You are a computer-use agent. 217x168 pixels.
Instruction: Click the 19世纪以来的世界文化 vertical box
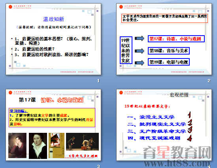click(126, 50)
